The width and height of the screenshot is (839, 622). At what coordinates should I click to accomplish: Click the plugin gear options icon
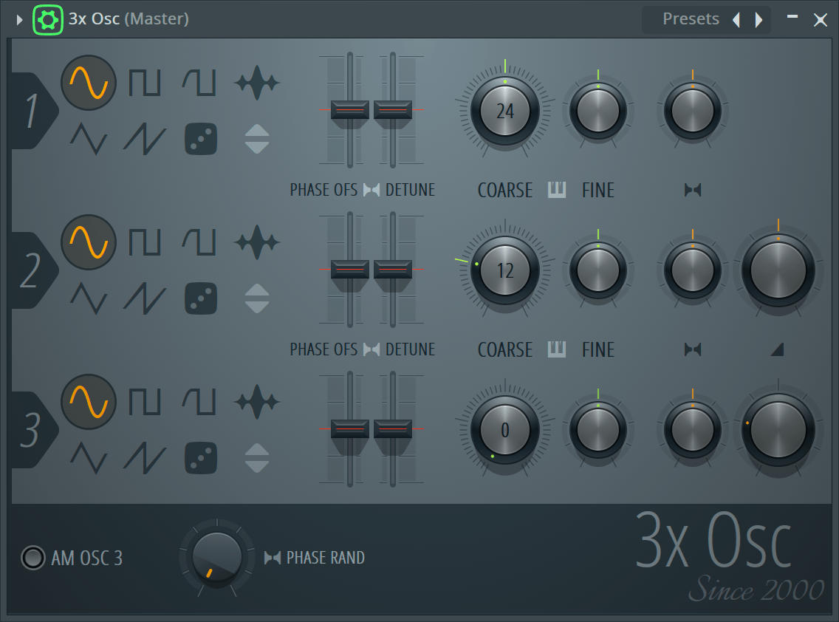pyautogui.click(x=48, y=19)
